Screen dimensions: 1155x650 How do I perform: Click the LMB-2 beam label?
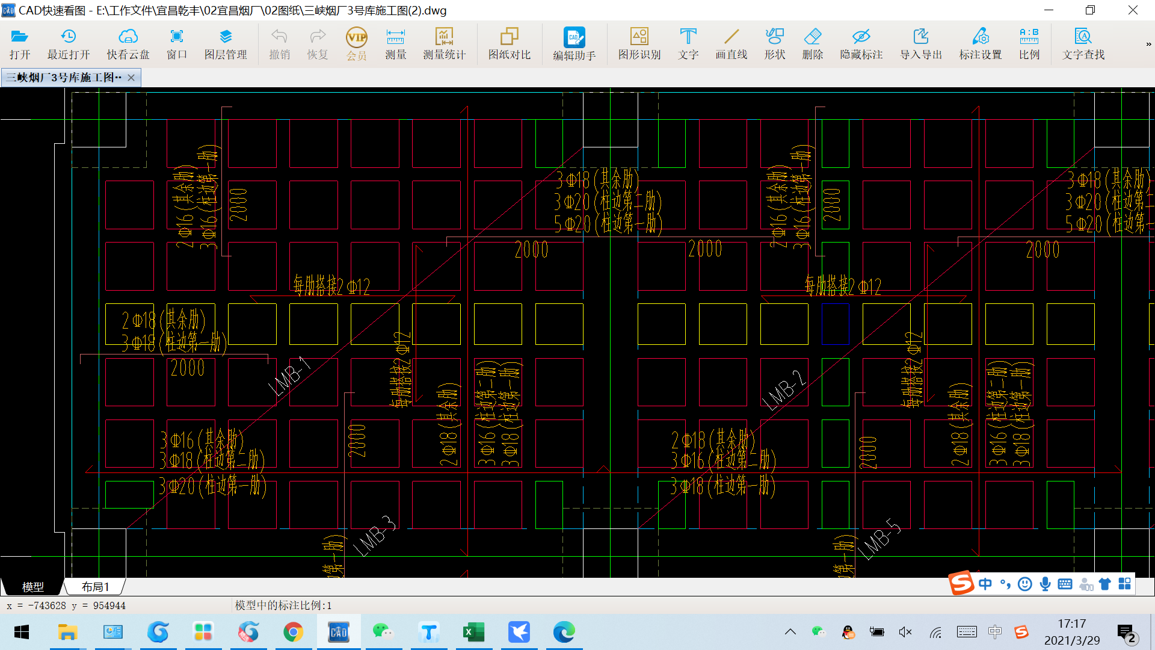(784, 389)
